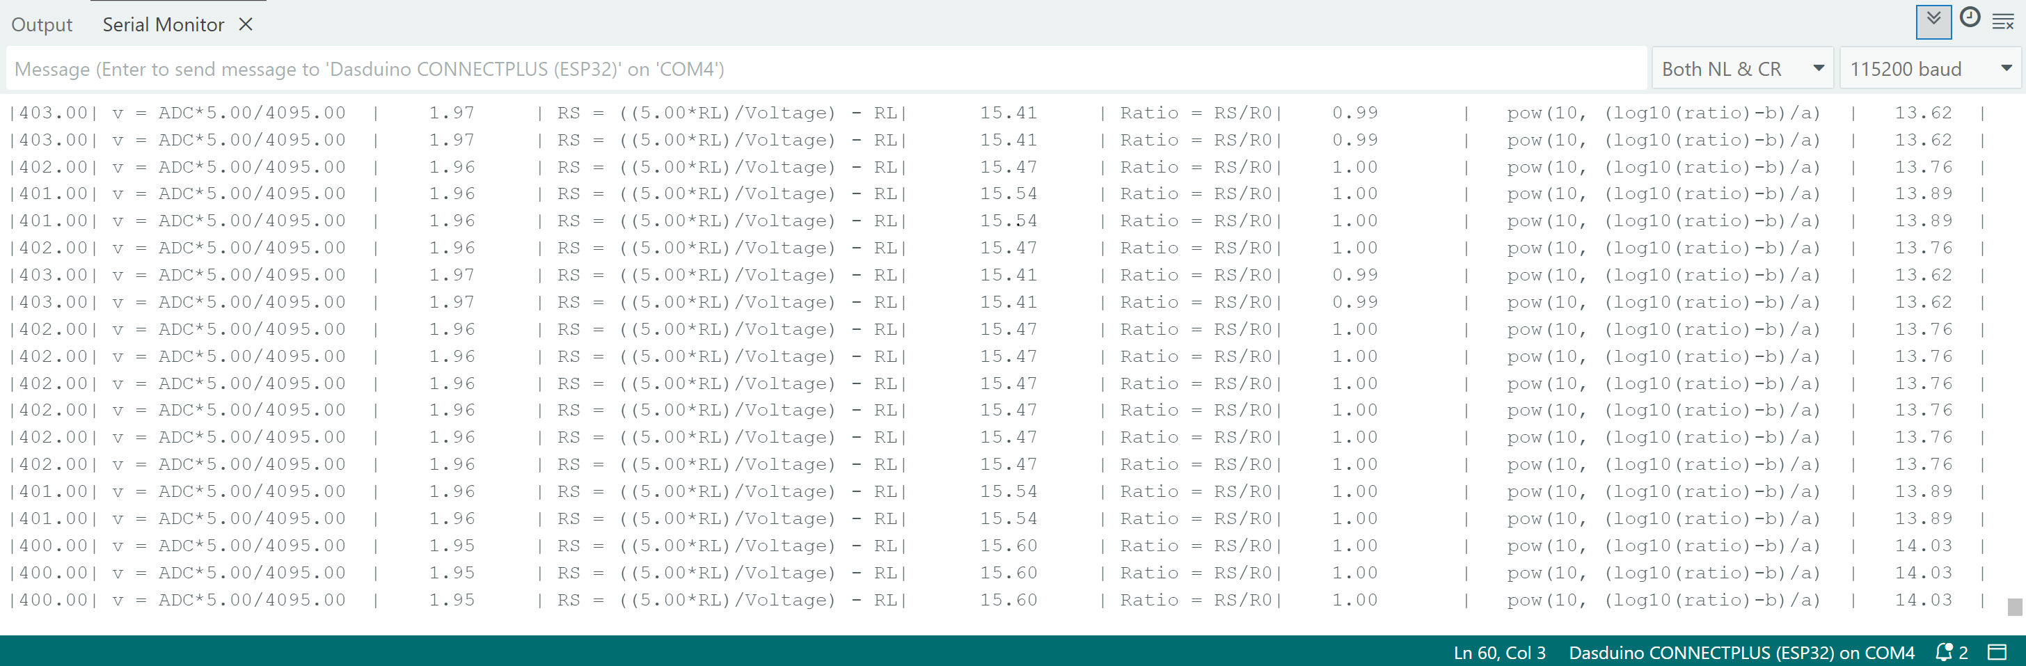Click the vertical scrollbar thumb
The image size is (2026, 666).
pyautogui.click(x=2014, y=606)
